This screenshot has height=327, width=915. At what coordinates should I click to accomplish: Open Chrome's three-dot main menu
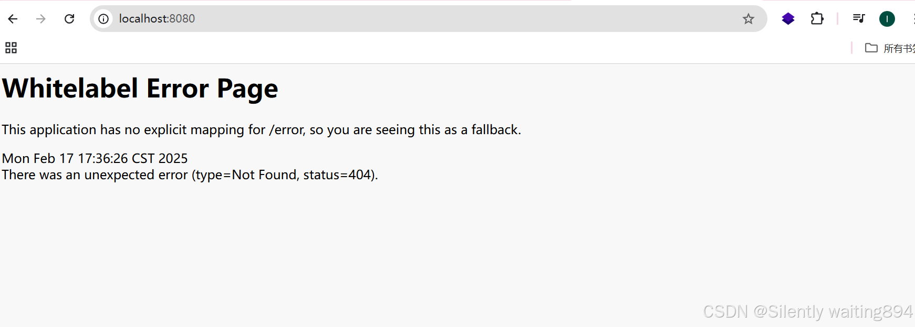pos(914,18)
